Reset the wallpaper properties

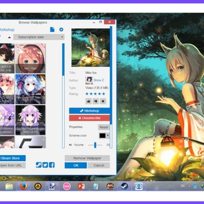tap(104, 127)
